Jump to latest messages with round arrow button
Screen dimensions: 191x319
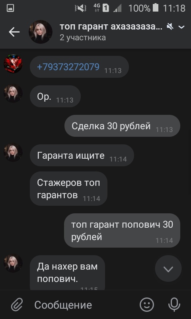click(x=168, y=268)
